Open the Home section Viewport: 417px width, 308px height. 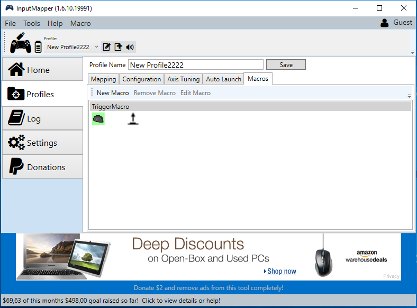click(x=42, y=70)
